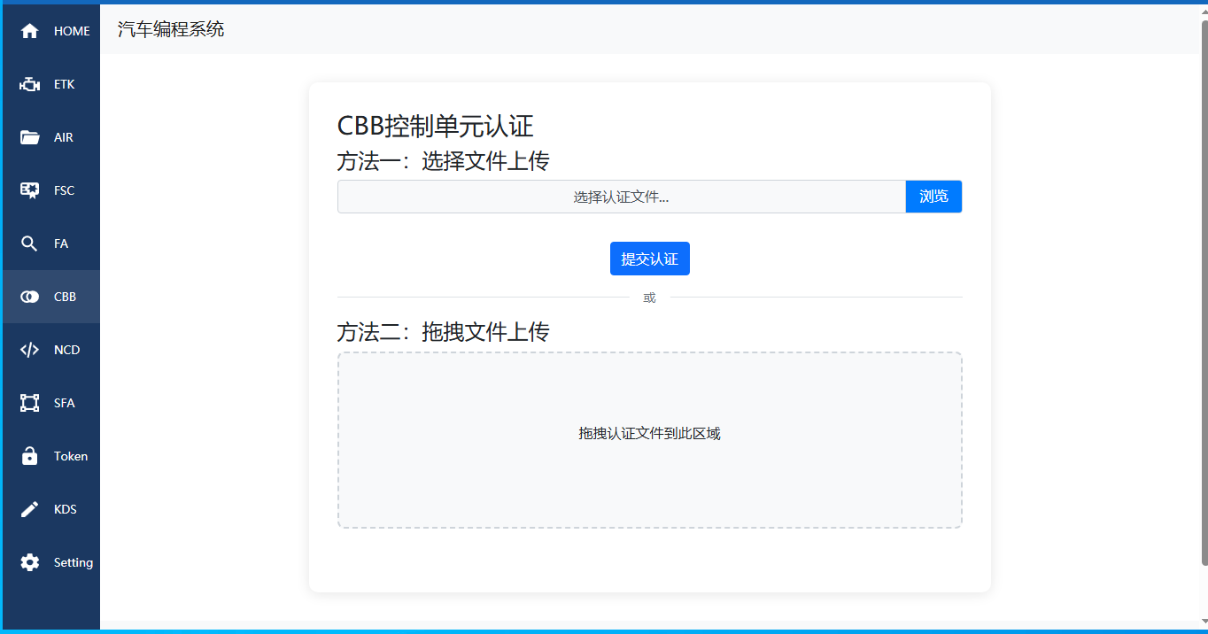Click the Token padlock icon
Image resolution: width=1208 pixels, height=634 pixels.
coord(29,456)
